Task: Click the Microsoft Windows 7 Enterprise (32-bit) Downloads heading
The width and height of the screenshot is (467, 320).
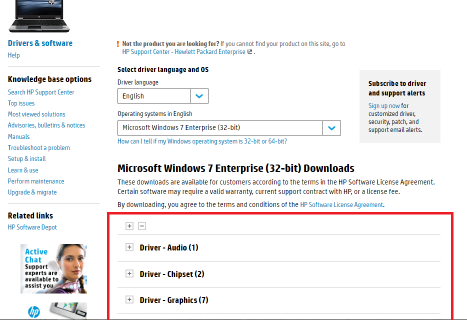Action: click(236, 168)
